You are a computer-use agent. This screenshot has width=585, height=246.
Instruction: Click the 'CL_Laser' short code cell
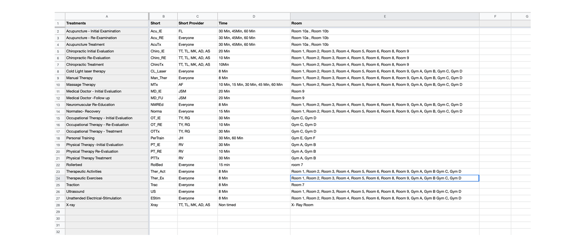164,71
